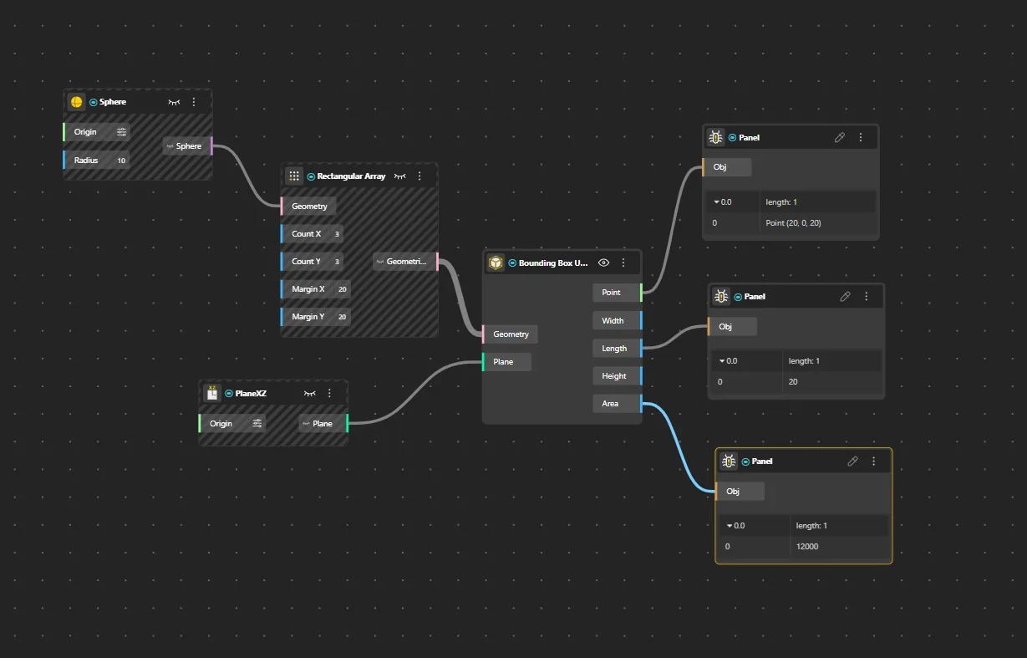Select the Margin Y value field
The height and width of the screenshot is (658, 1027).
point(343,317)
